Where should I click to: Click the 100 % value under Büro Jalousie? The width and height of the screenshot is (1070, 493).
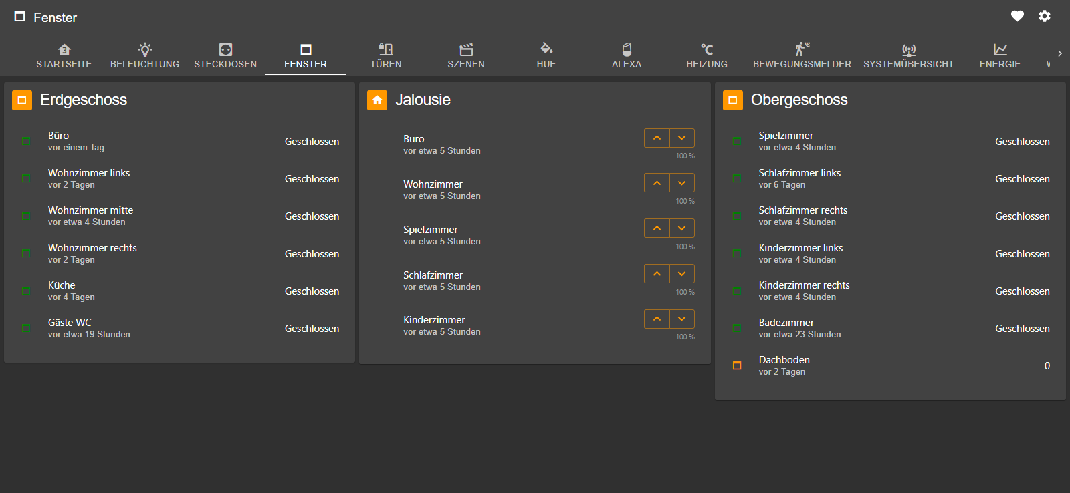(685, 156)
